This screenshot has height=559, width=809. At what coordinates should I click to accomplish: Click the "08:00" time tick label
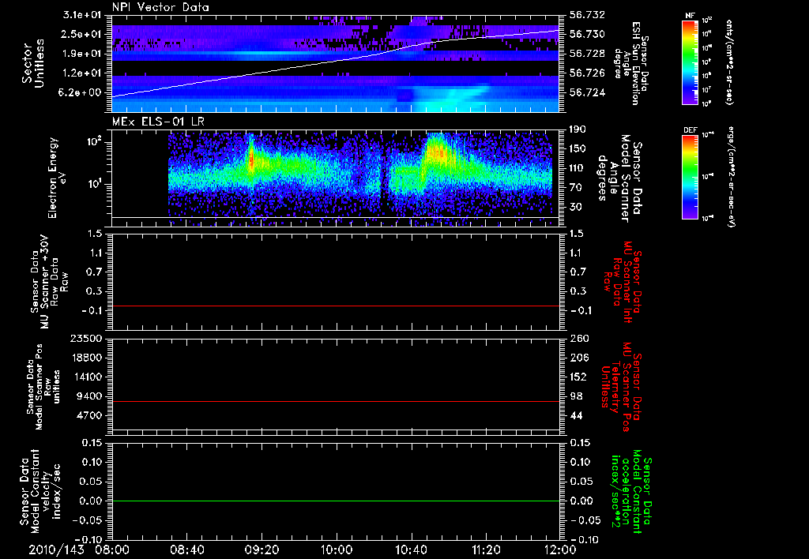tap(112, 550)
